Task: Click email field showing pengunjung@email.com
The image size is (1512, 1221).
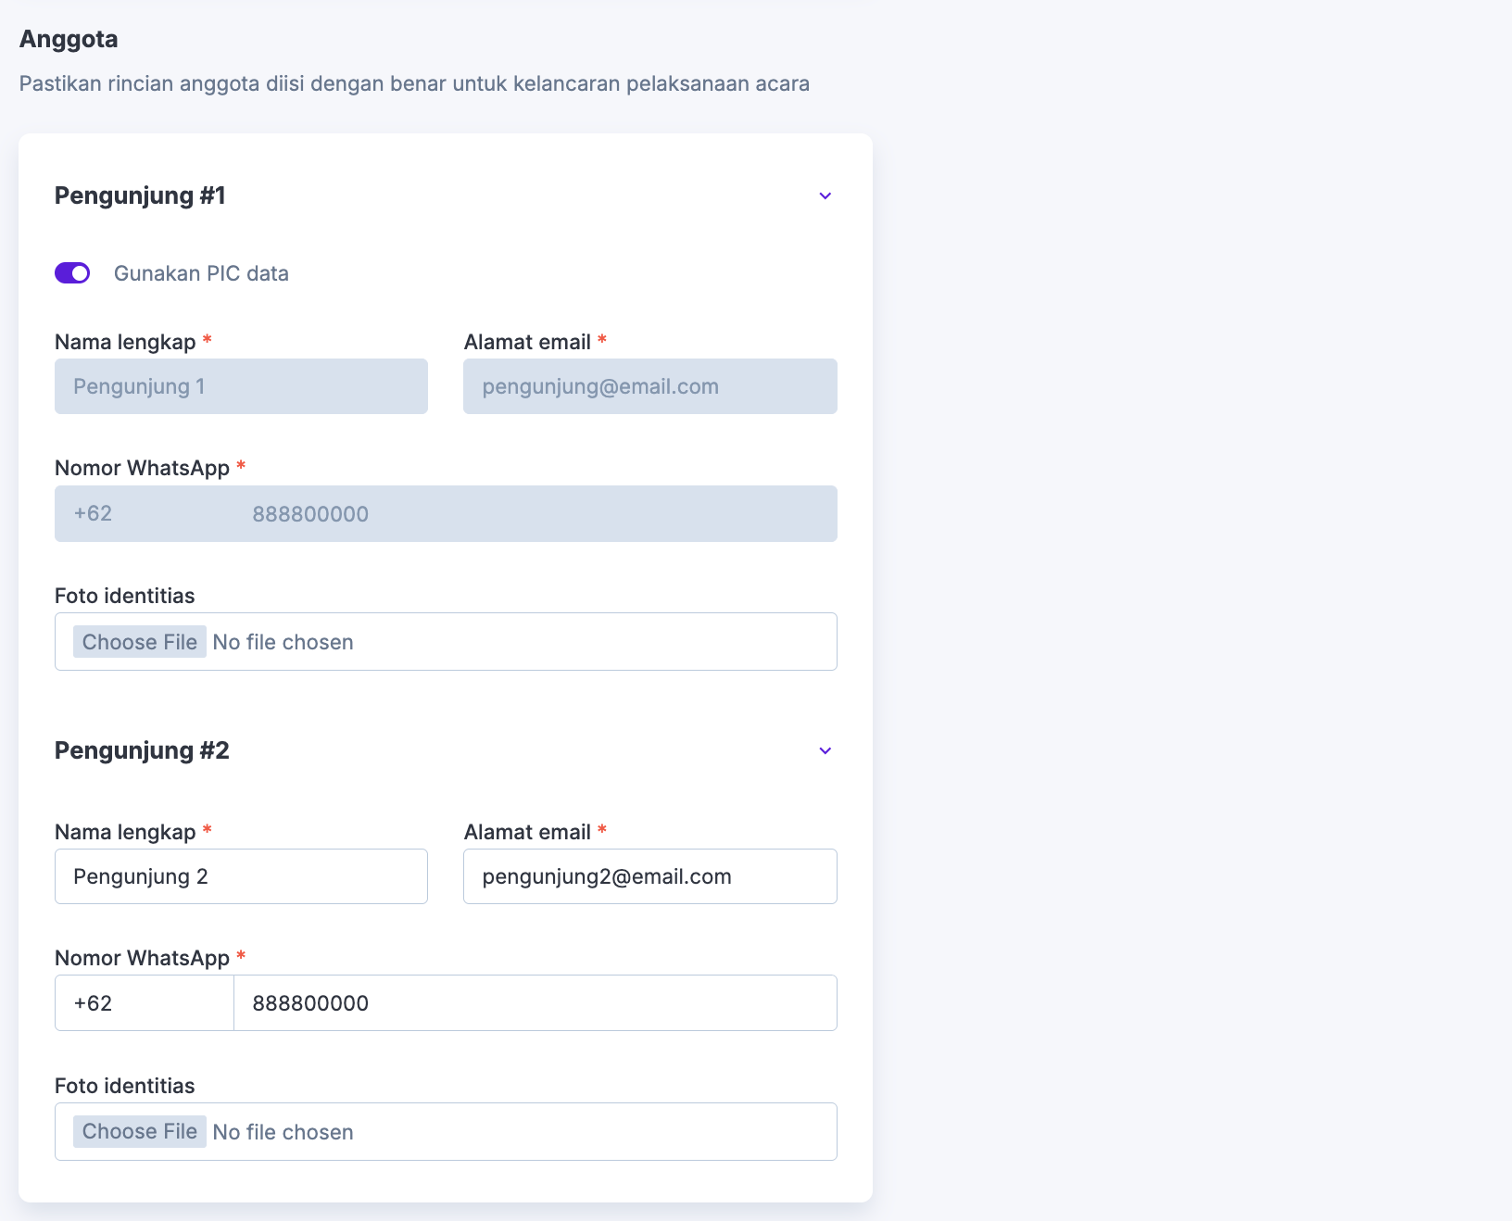Action: coord(649,387)
